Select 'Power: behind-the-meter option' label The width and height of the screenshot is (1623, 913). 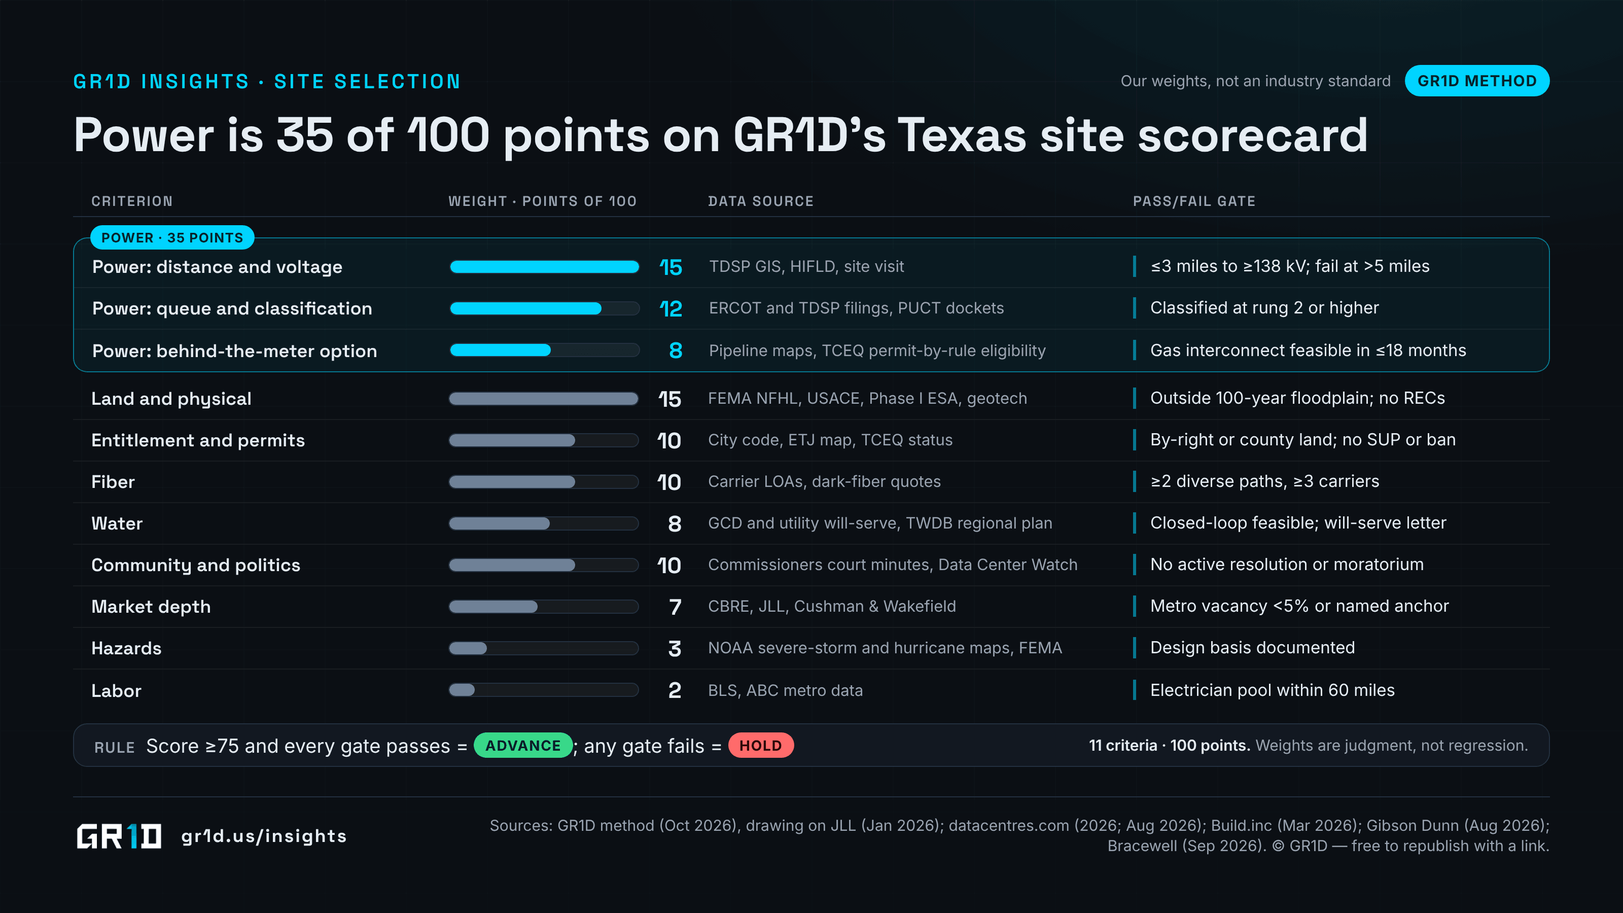point(234,351)
